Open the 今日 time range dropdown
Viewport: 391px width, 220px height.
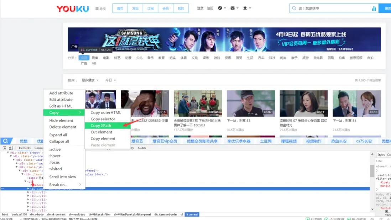tap(111, 80)
